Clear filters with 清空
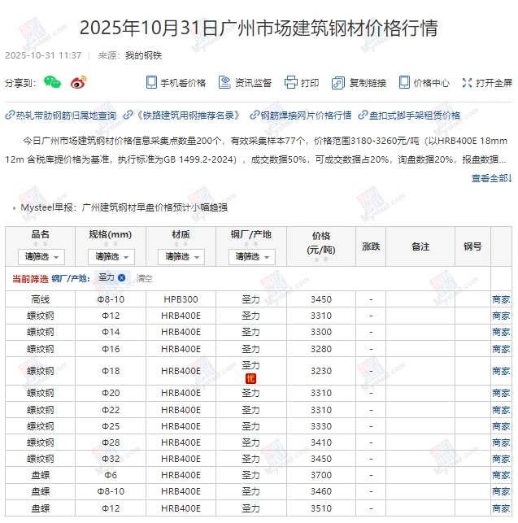518x523 pixels. point(145,278)
